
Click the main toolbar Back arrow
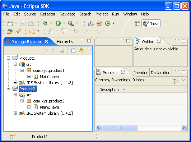point(85,31)
